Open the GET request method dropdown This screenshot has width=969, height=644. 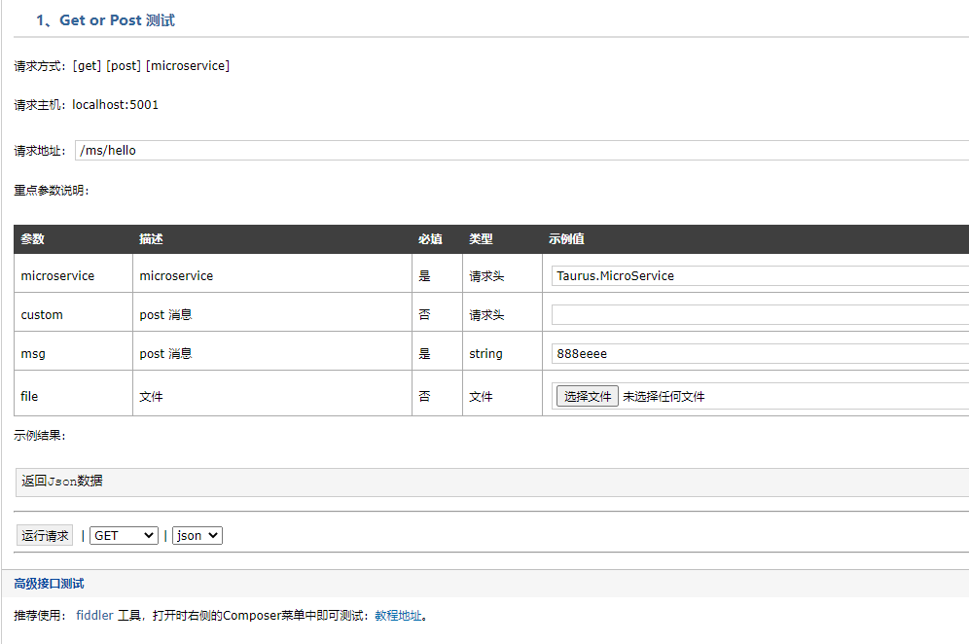123,534
